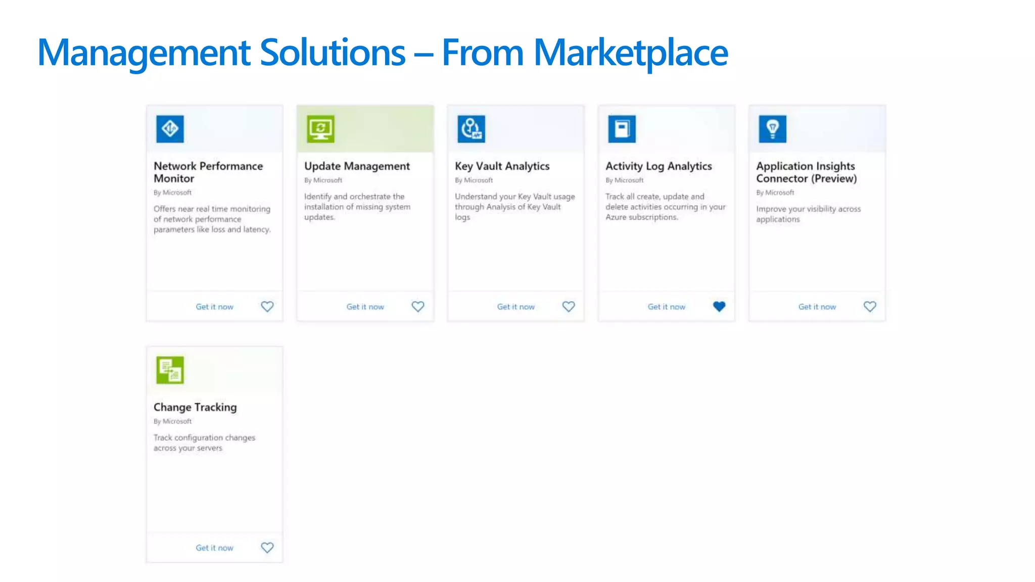Click the Change Tracking green icon

click(170, 370)
